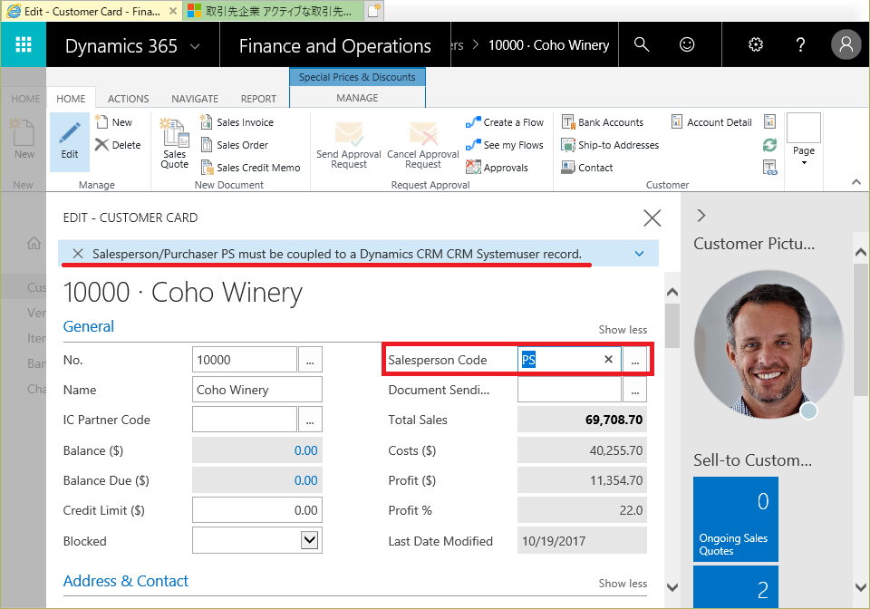Open the Balance ($) 0.00 link
Image resolution: width=870 pixels, height=609 pixels.
coord(305,450)
